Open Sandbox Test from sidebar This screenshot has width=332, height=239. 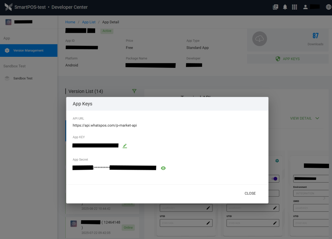tap(23, 79)
